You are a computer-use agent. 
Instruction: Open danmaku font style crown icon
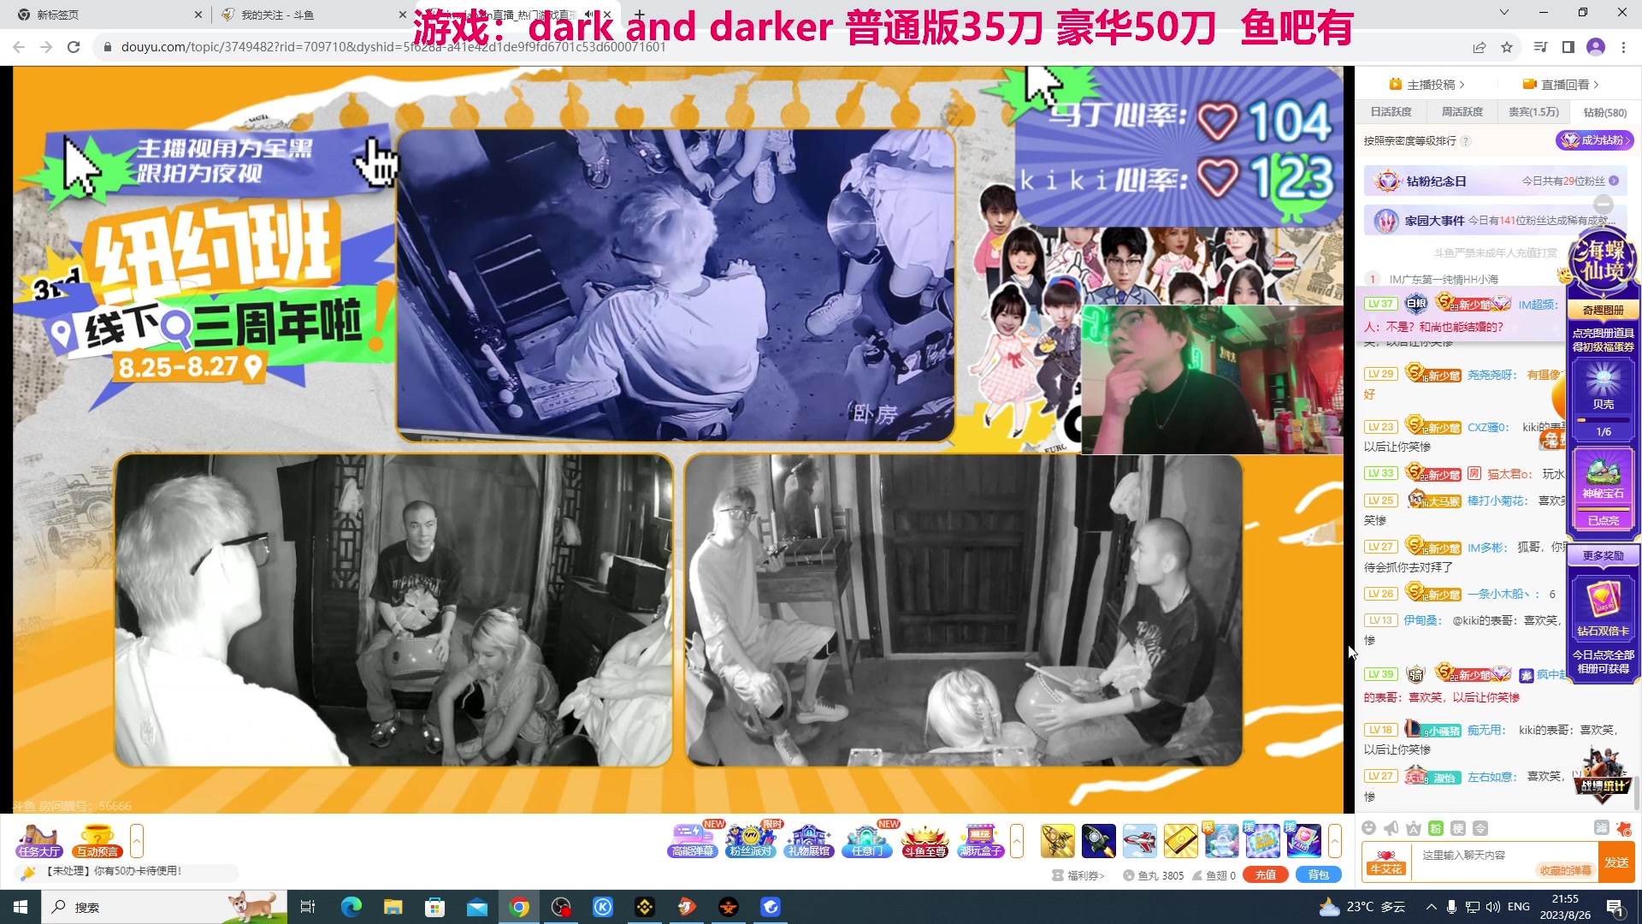(x=1414, y=828)
